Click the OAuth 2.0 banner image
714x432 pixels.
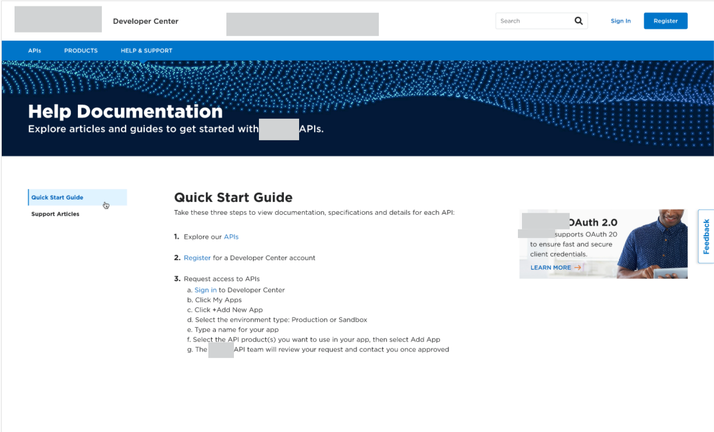(603, 244)
